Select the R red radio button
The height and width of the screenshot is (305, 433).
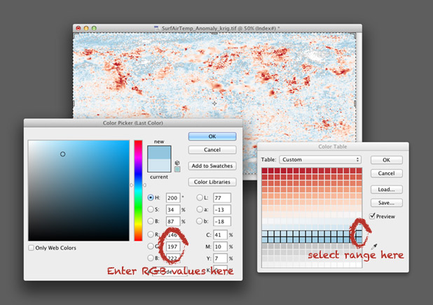click(x=151, y=234)
